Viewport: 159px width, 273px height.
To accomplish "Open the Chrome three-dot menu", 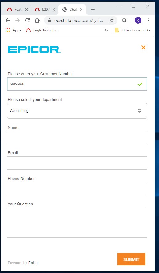I will pyautogui.click(x=148, y=21).
